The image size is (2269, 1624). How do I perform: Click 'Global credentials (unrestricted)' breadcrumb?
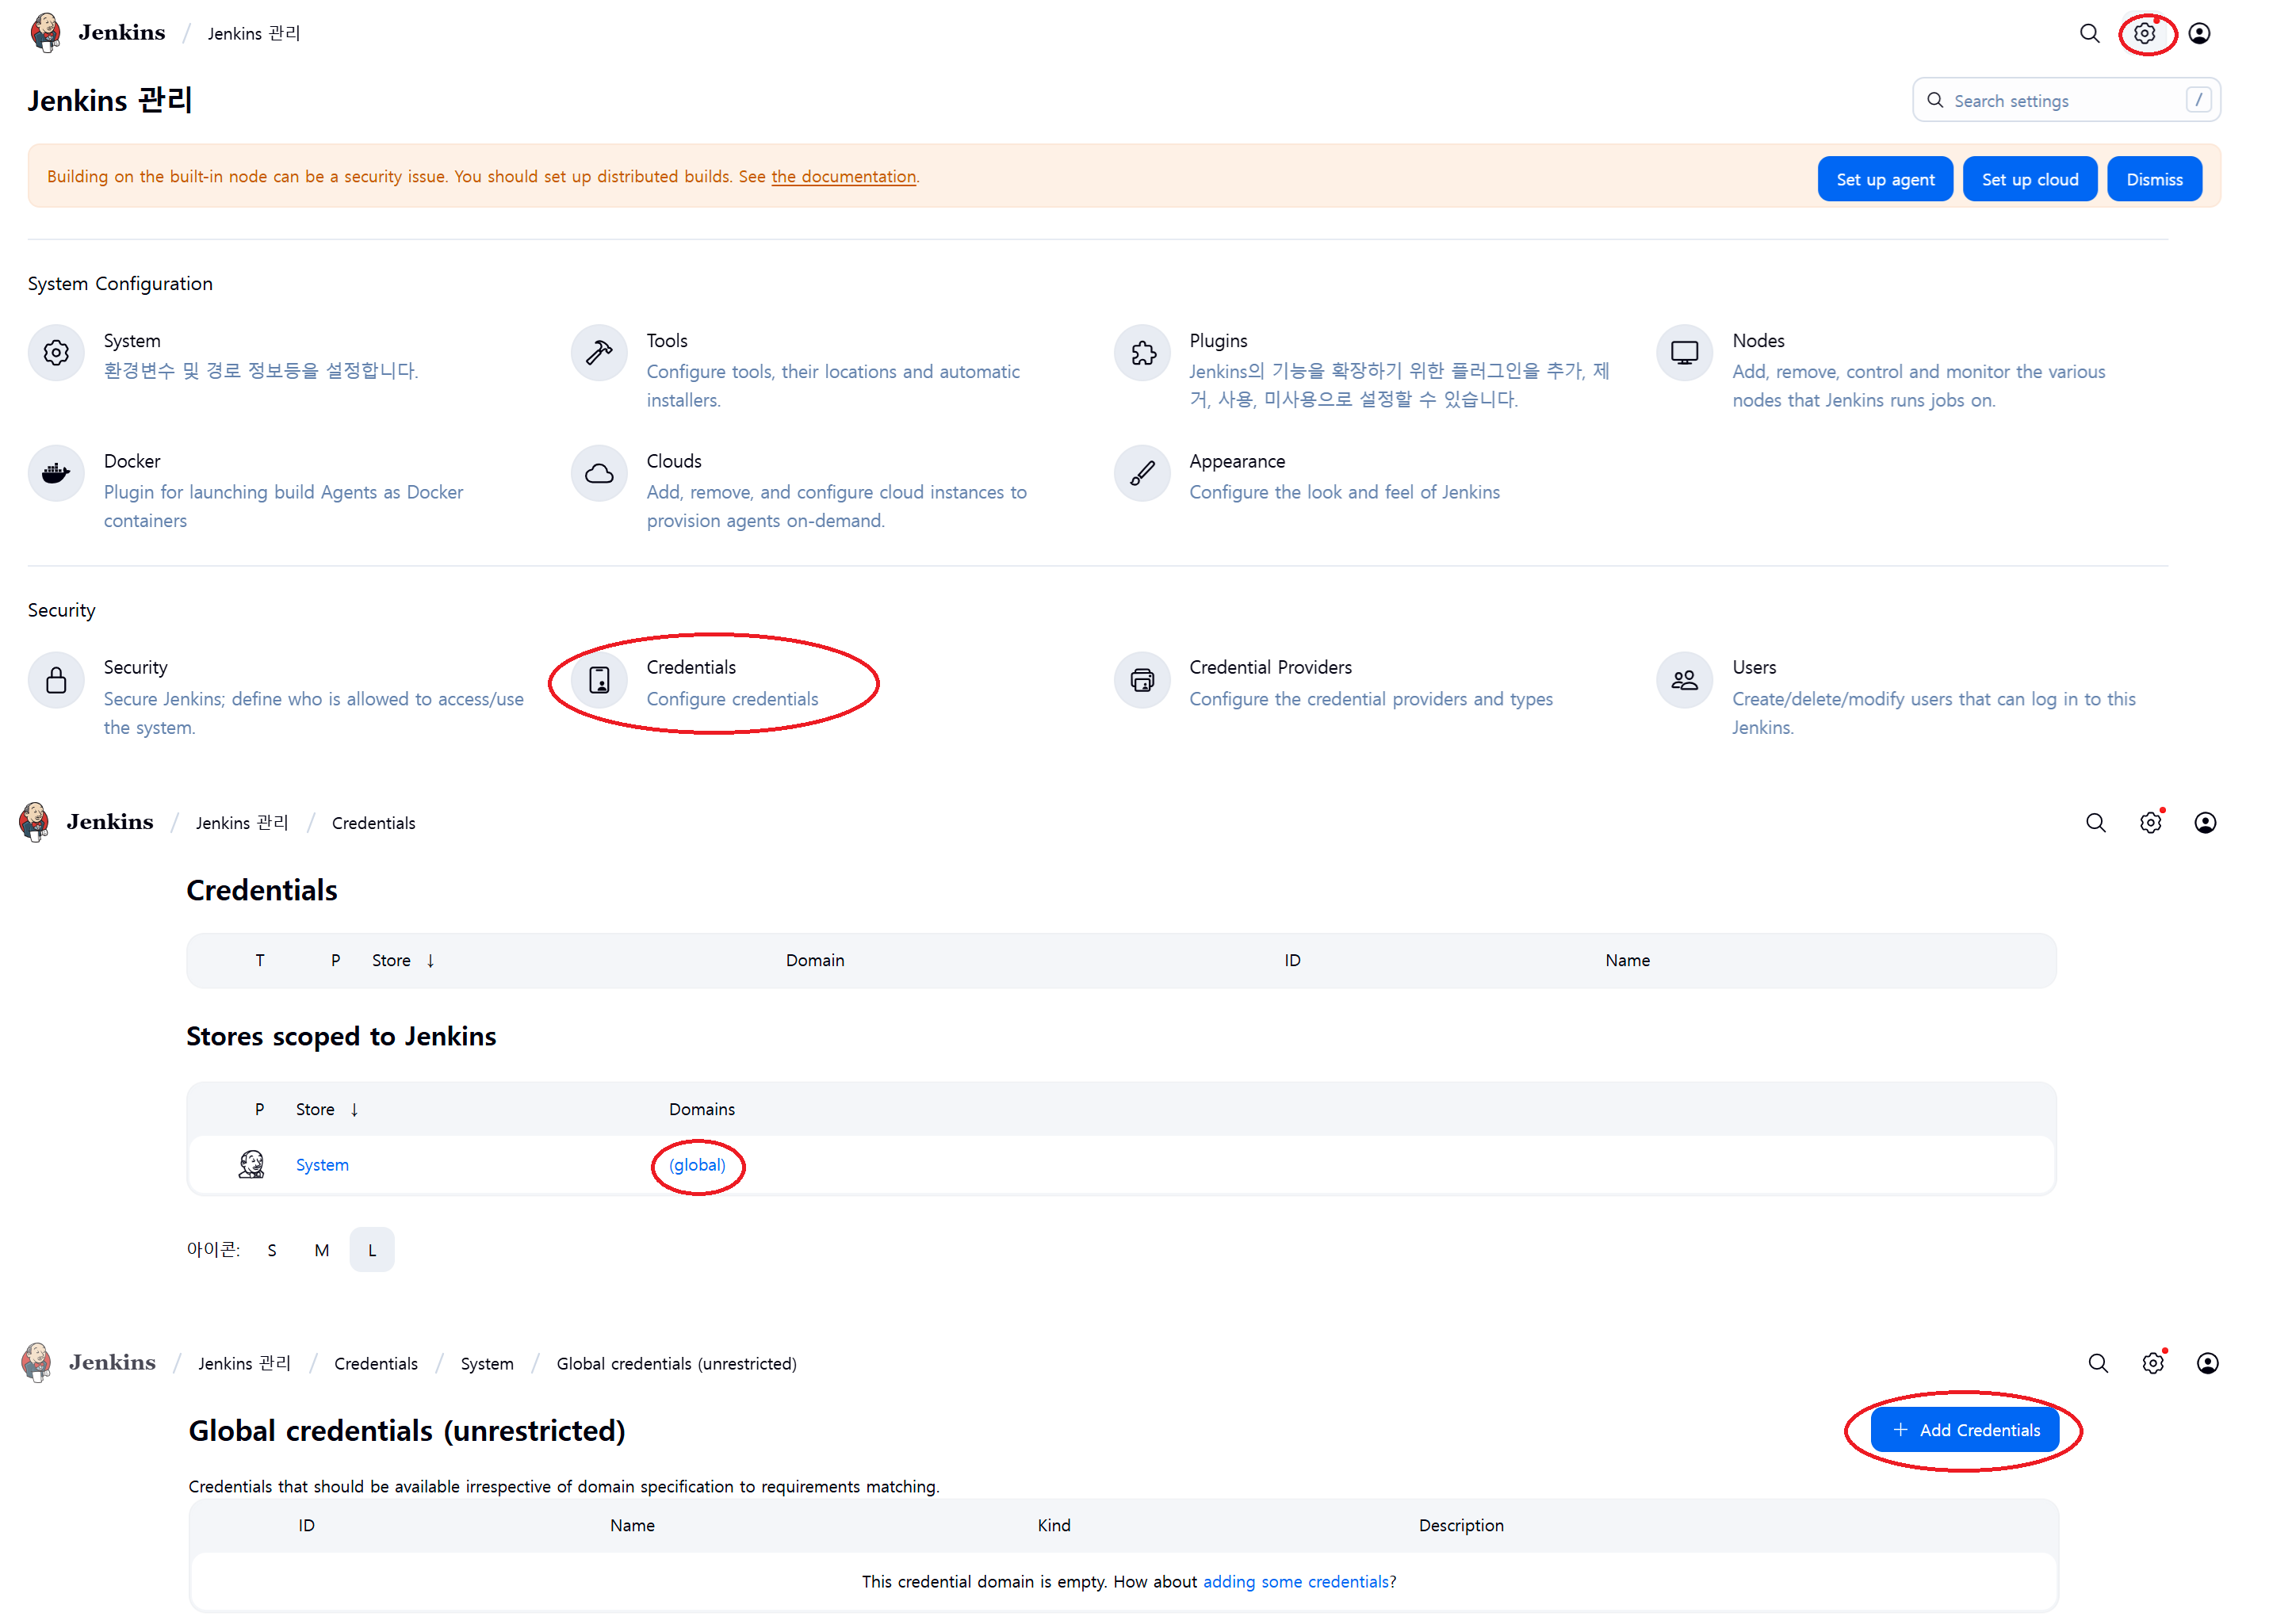coord(676,1364)
